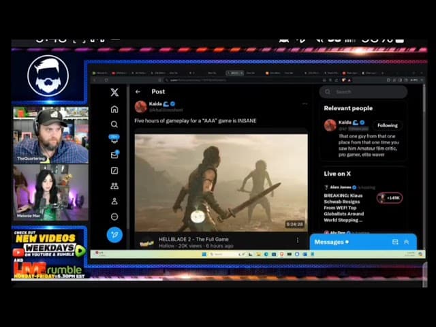Go back using the Post arrow
This screenshot has width=436, height=327.
pos(138,91)
